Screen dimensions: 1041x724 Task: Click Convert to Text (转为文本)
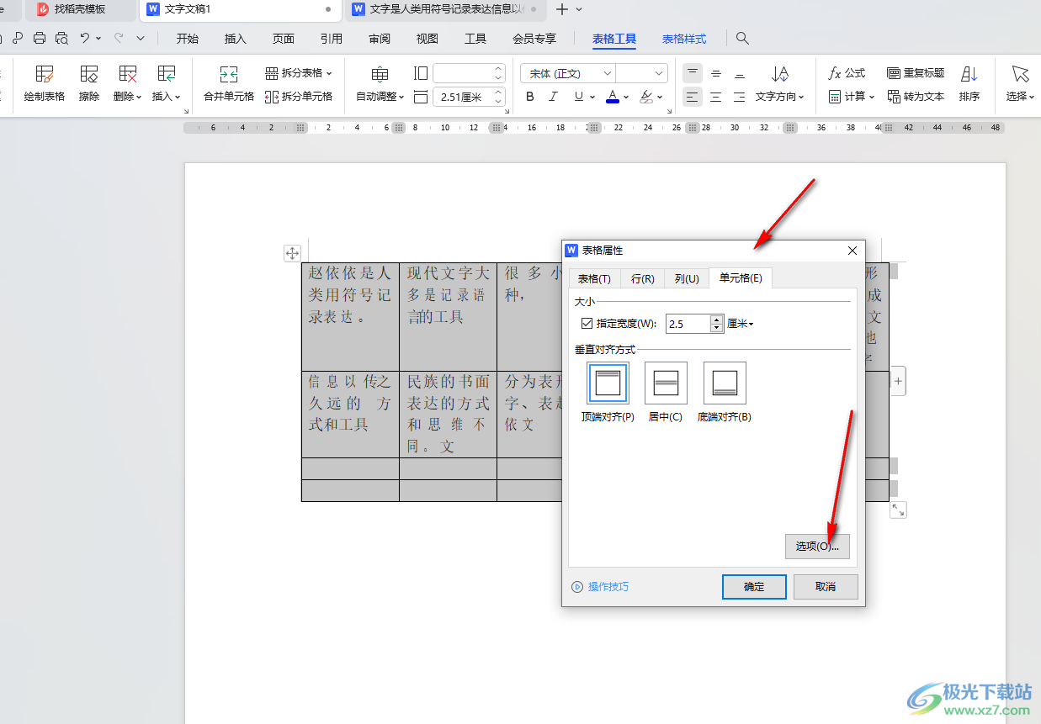tap(916, 97)
